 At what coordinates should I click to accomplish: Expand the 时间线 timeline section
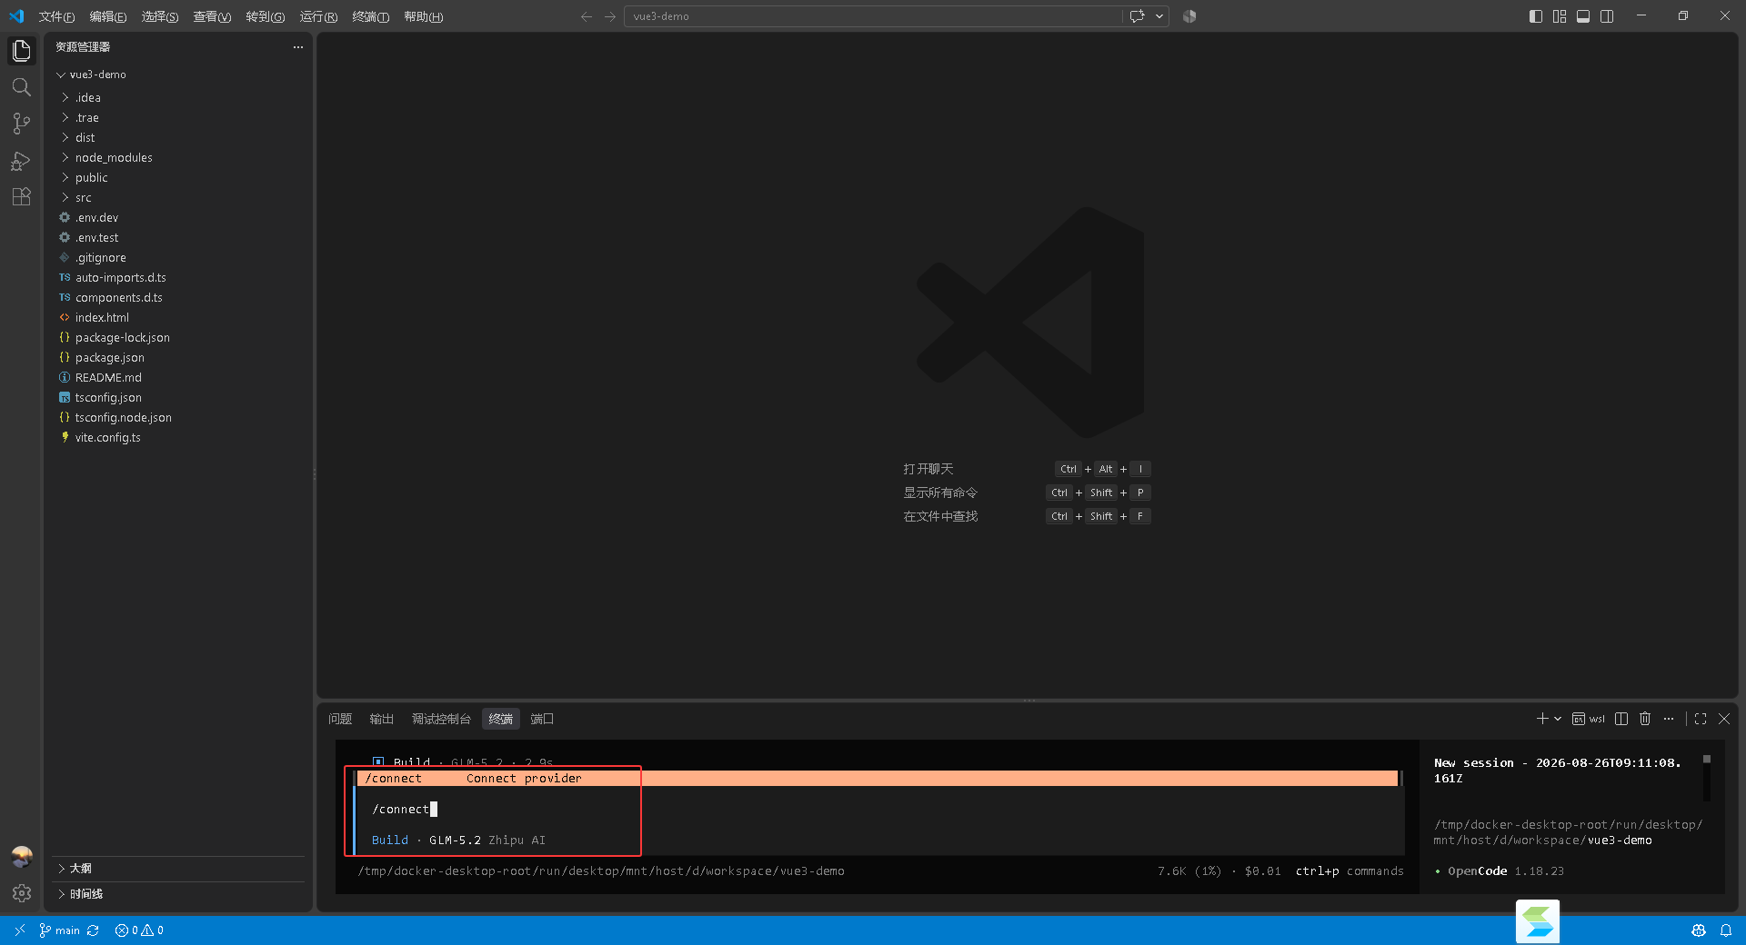(x=178, y=894)
